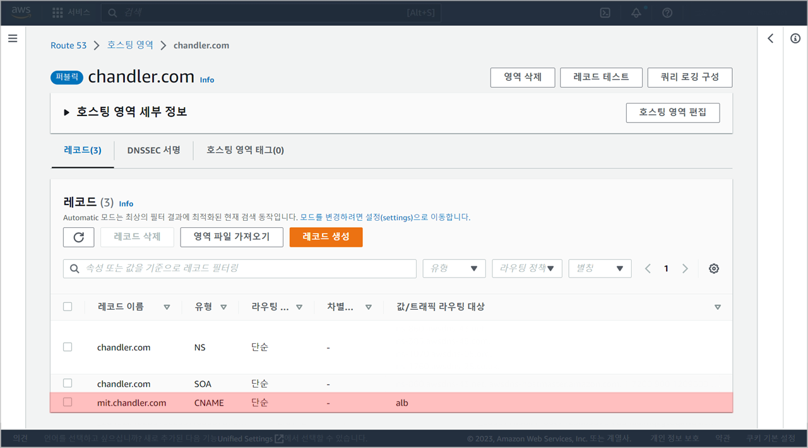Click the delete zone button

point(522,77)
